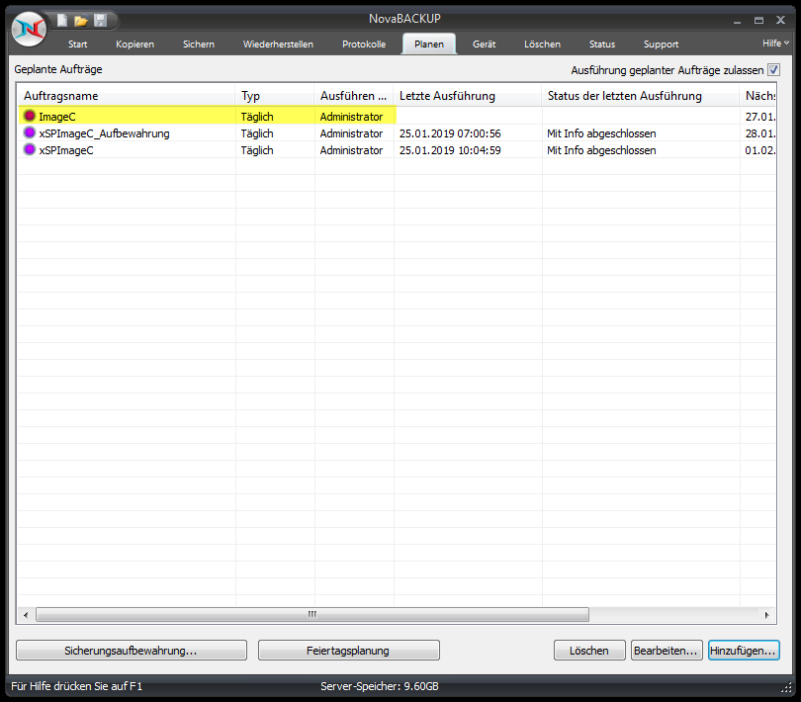The width and height of the screenshot is (801, 702).
Task: Go to the Löschen tab
Action: pyautogui.click(x=542, y=44)
